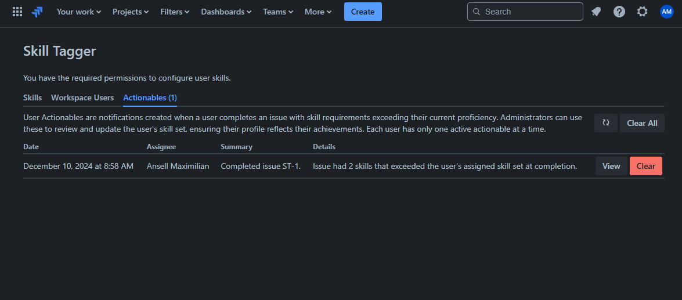682x300 pixels.
Task: Open the AM profile avatar
Action: point(666,12)
